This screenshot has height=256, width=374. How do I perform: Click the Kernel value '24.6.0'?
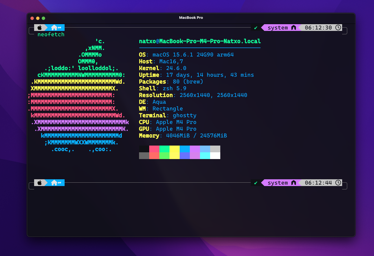176,68
